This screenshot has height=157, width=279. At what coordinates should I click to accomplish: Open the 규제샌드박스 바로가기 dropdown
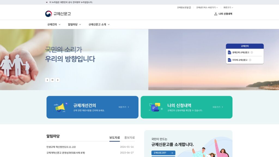pyautogui.click(x=207, y=8)
